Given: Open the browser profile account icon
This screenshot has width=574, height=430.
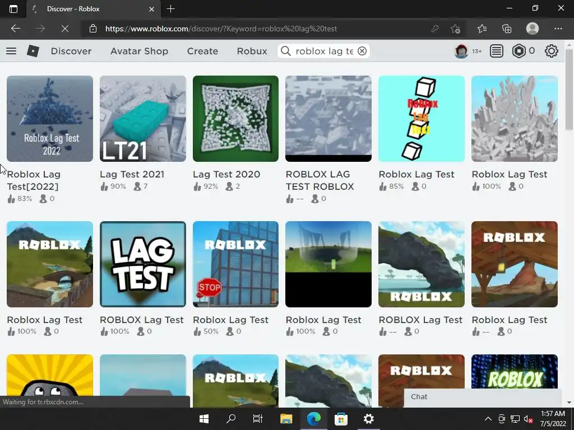Looking at the screenshot, I should tap(533, 29).
